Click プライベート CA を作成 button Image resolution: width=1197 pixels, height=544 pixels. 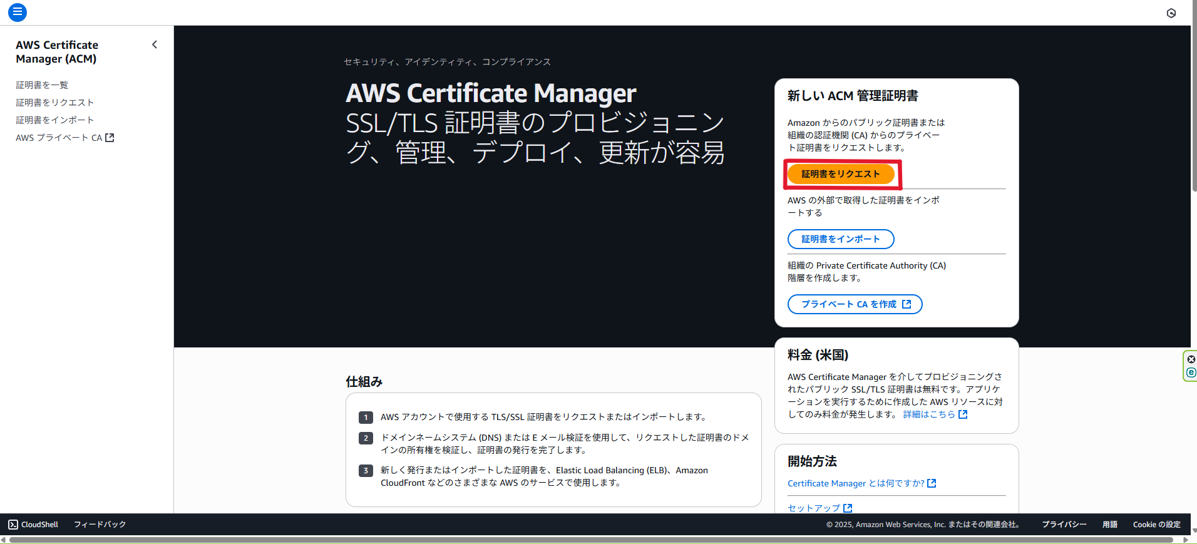click(855, 304)
